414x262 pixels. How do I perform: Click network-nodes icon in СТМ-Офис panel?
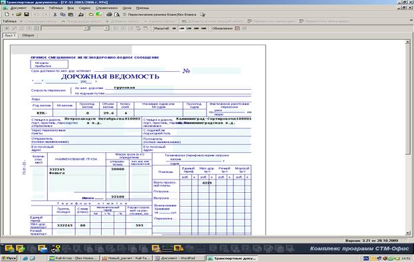[x=56, y=248]
